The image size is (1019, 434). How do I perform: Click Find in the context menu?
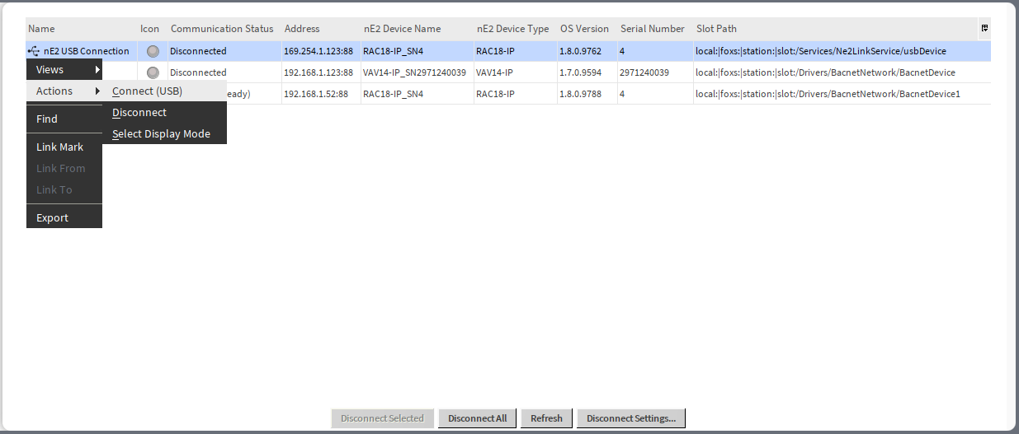pyautogui.click(x=47, y=119)
